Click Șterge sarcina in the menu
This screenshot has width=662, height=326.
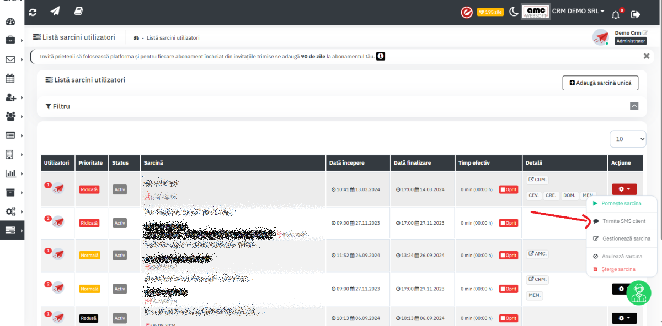pyautogui.click(x=618, y=269)
